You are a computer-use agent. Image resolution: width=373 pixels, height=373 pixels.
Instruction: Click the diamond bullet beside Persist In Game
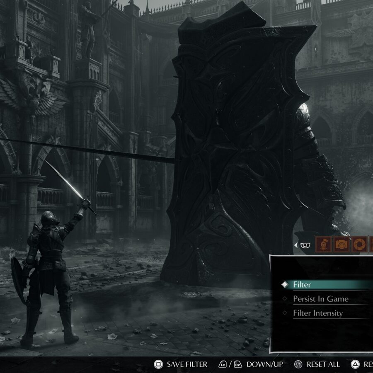click(x=285, y=298)
